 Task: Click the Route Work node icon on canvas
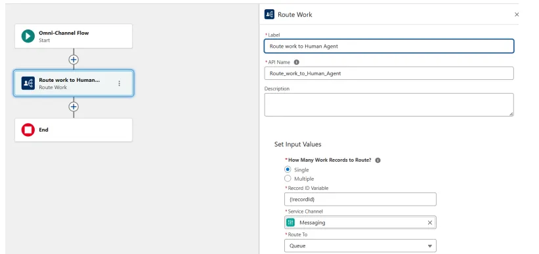[28, 83]
